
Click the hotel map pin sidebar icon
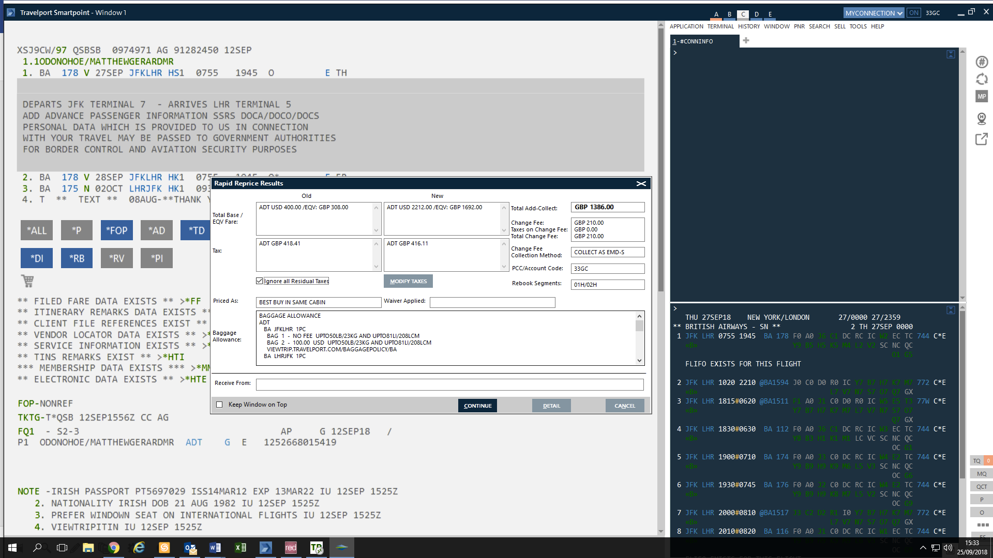click(982, 118)
